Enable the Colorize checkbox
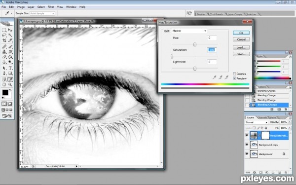Viewport: 296px width, 185px height. tap(234, 74)
